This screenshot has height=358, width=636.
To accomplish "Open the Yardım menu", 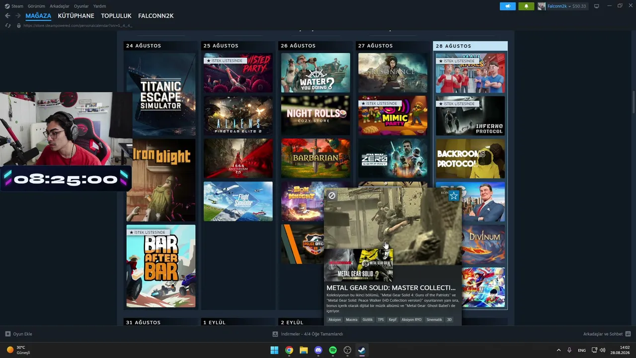I will [99, 6].
